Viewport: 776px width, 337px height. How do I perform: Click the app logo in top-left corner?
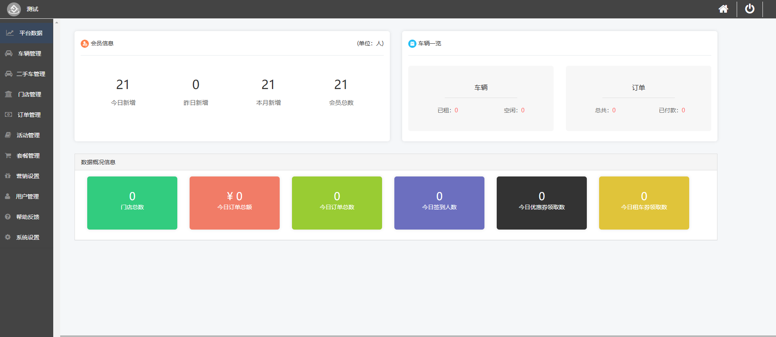click(x=14, y=9)
